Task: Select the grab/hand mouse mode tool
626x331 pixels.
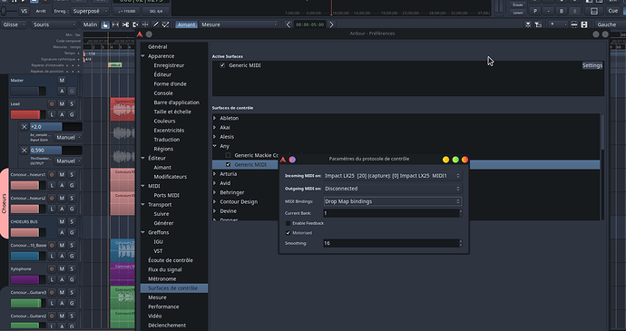Action: tap(105, 24)
